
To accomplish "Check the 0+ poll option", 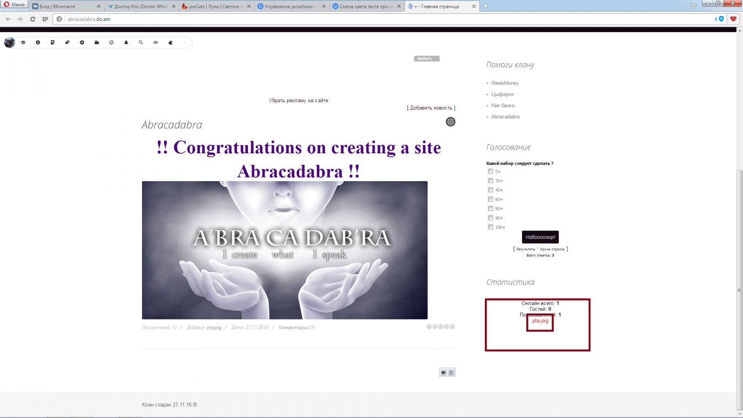I will [x=490, y=171].
